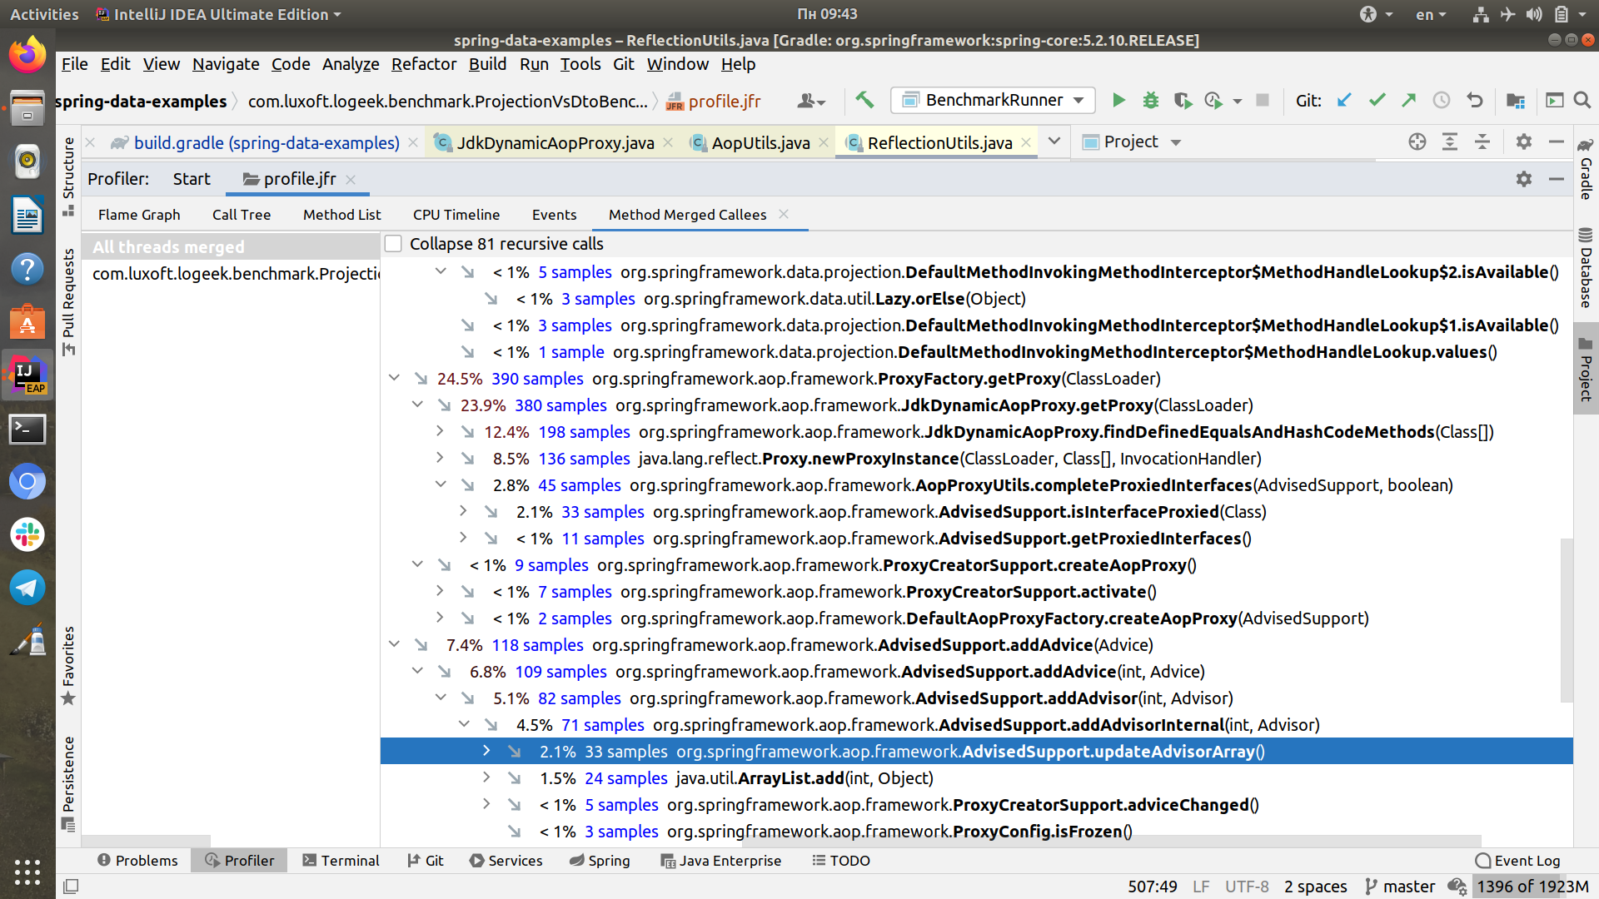Open the Search Everywhere magnifier icon
Viewport: 1599px width, 899px height.
pos(1582,101)
